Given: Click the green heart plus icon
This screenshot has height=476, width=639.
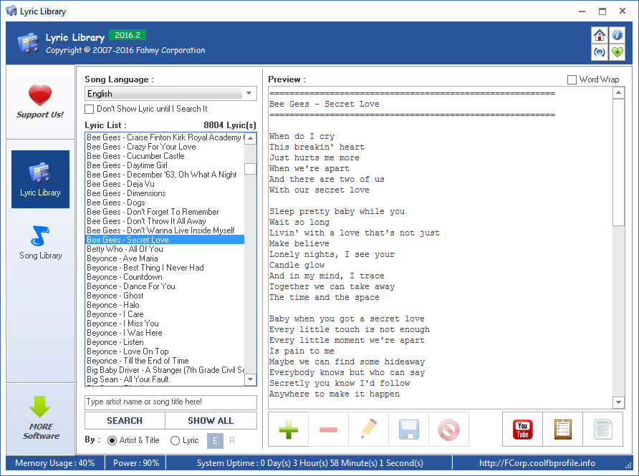Looking at the screenshot, I should click(x=617, y=52).
